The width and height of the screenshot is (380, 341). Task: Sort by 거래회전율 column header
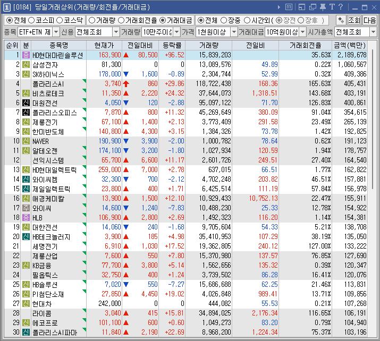pos(306,45)
